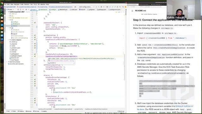Select Scratches and Consoles in project tree

[16, 64]
